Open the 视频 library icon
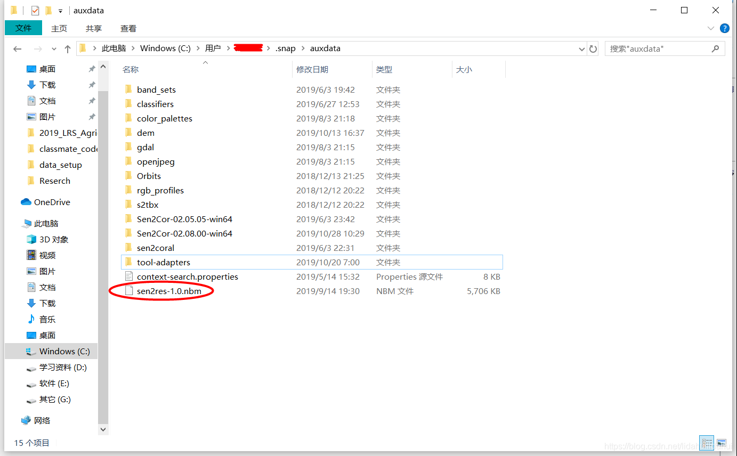The height and width of the screenshot is (456, 737). tap(31, 255)
